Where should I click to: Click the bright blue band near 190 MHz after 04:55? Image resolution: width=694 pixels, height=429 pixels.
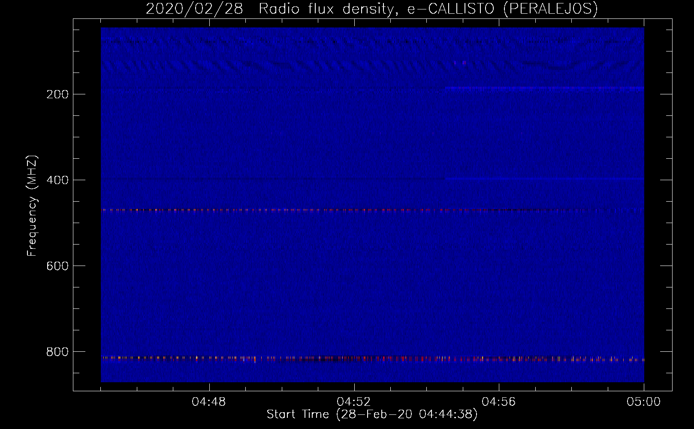pos(544,88)
